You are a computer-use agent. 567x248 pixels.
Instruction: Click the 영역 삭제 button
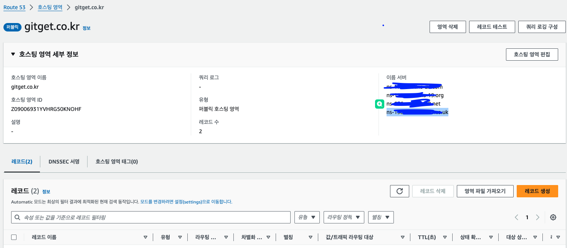447,27
